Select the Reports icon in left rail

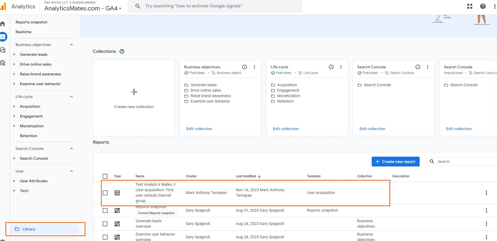click(3, 37)
